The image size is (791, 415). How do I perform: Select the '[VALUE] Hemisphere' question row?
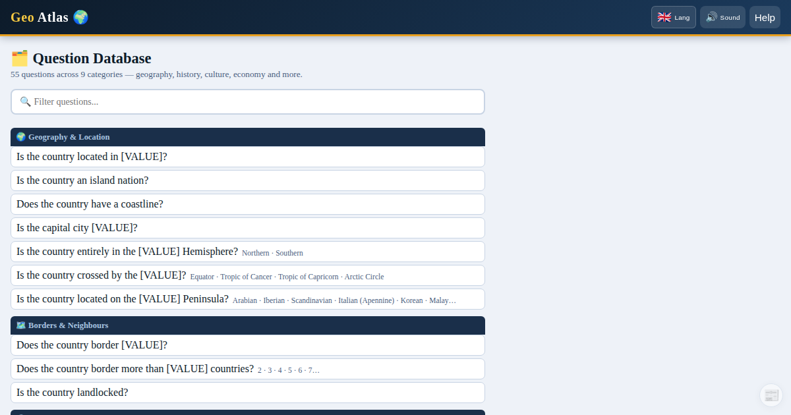(x=248, y=252)
